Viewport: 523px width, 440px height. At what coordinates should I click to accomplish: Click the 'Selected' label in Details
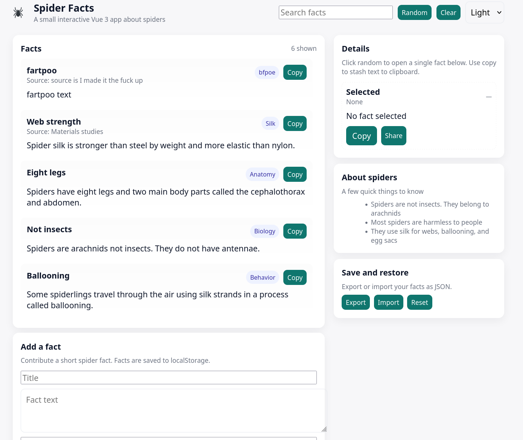(x=363, y=92)
